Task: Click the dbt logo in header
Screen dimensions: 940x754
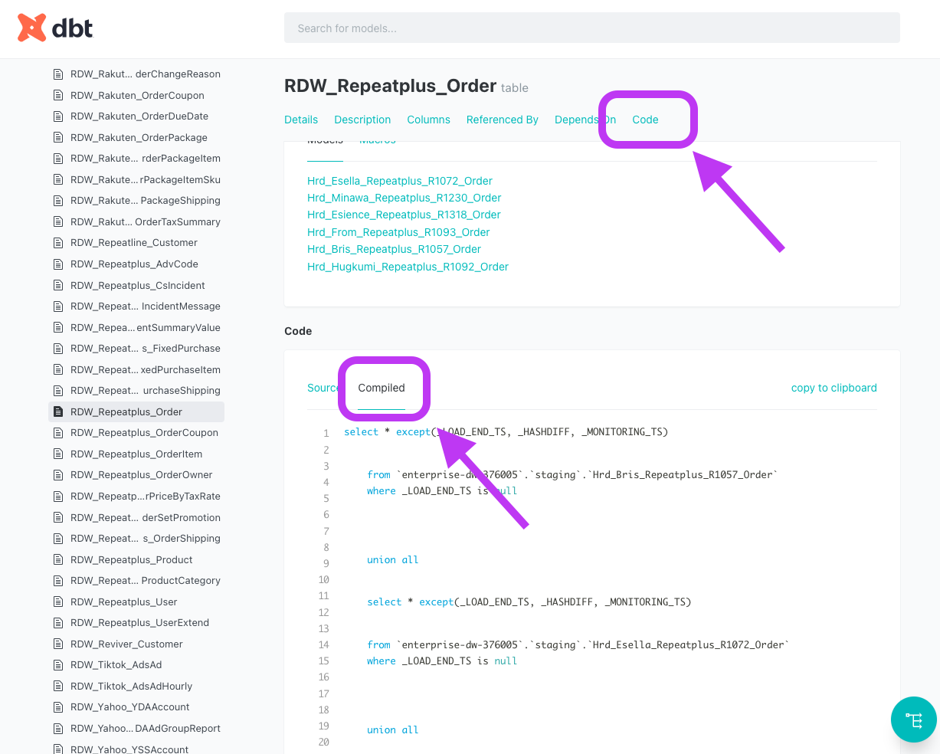Action: click(55, 28)
